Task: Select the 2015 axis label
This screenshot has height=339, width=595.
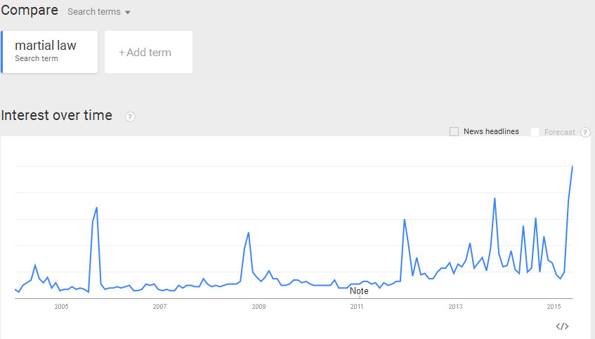Action: coord(554,307)
